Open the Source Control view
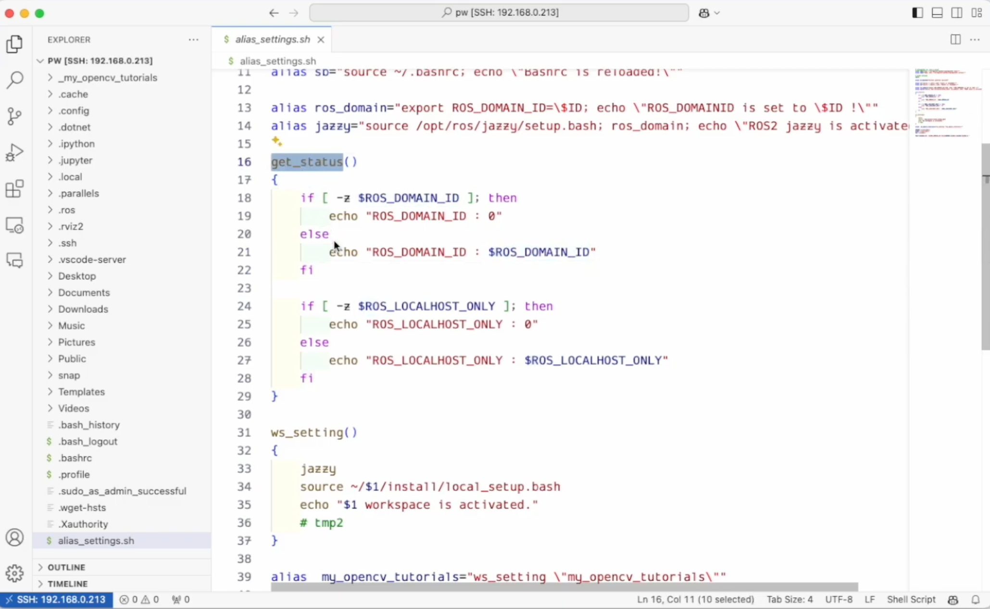 pyautogui.click(x=14, y=116)
